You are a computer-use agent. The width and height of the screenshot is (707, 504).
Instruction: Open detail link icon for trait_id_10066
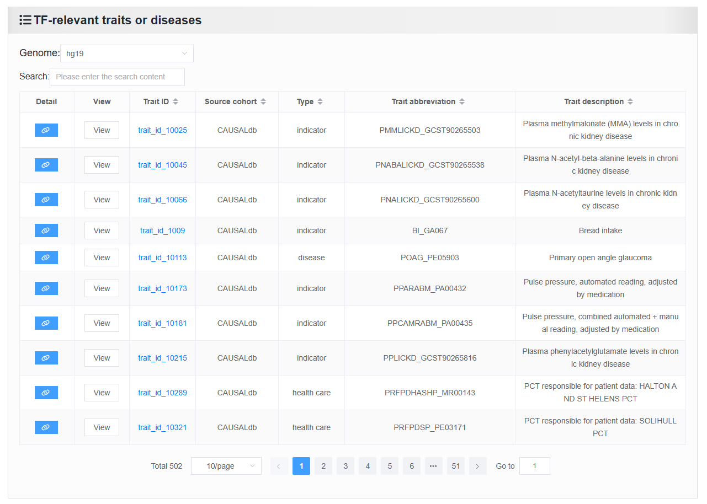pyautogui.click(x=46, y=200)
